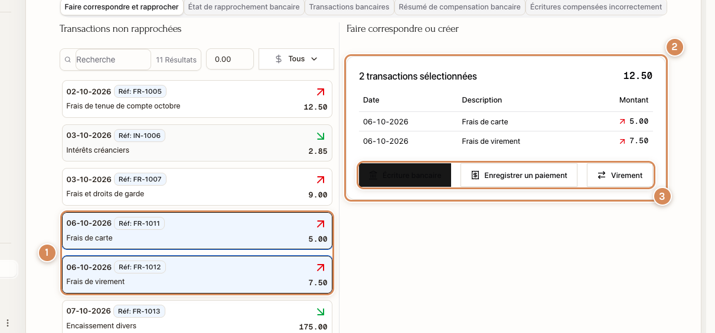Open Écritures compensées incorrectement tab

point(596,7)
